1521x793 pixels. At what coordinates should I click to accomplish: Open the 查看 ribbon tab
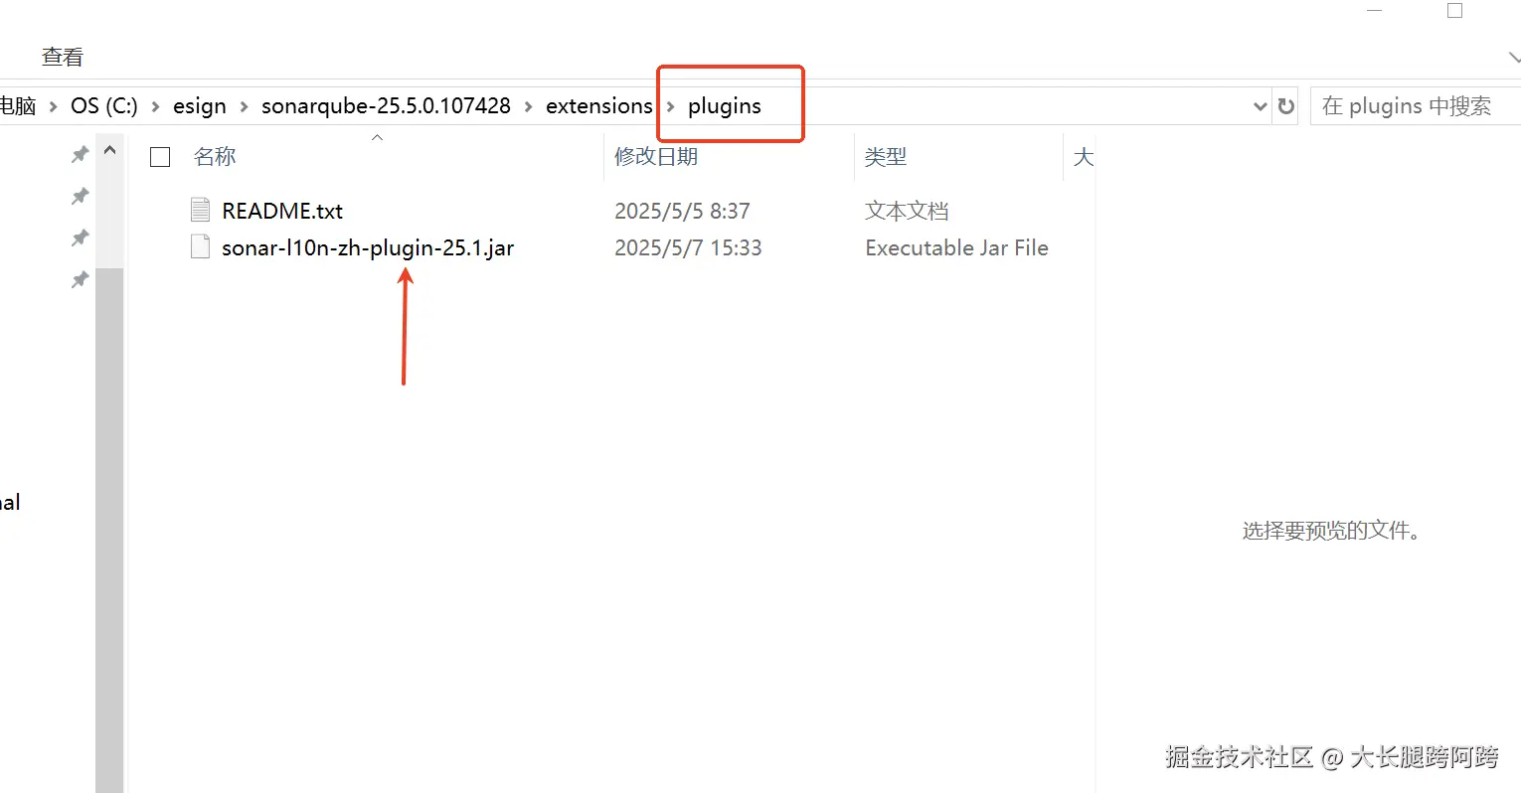tap(63, 57)
